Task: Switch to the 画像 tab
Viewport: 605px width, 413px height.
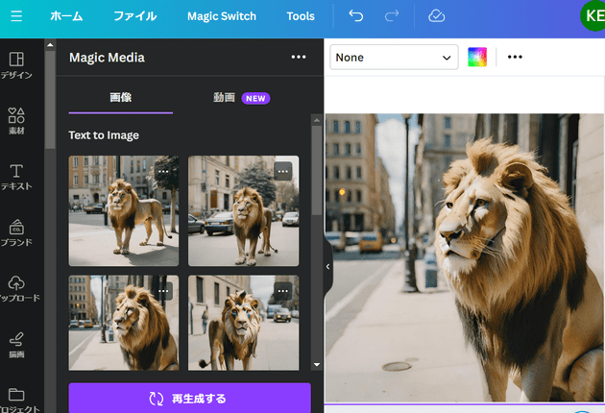Action: coord(121,98)
